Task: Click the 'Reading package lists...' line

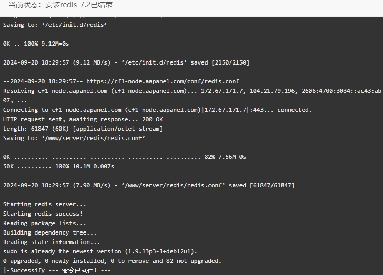Action: coord(44,223)
